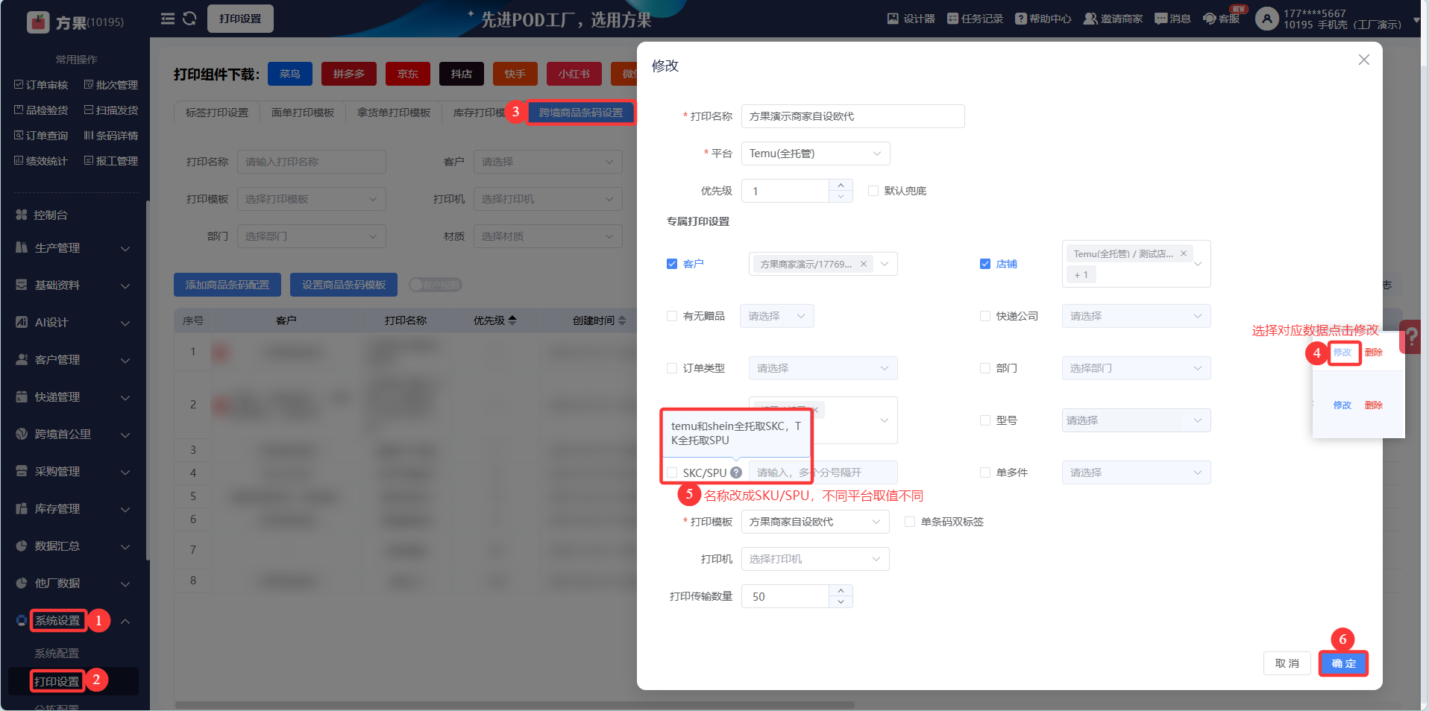1429x711 pixels.
Task: Click 添加商品条码配置 button
Action: (227, 285)
